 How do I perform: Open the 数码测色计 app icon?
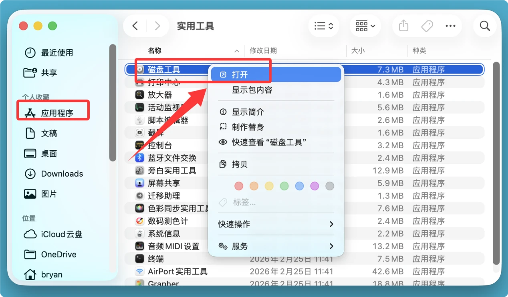tap(139, 221)
